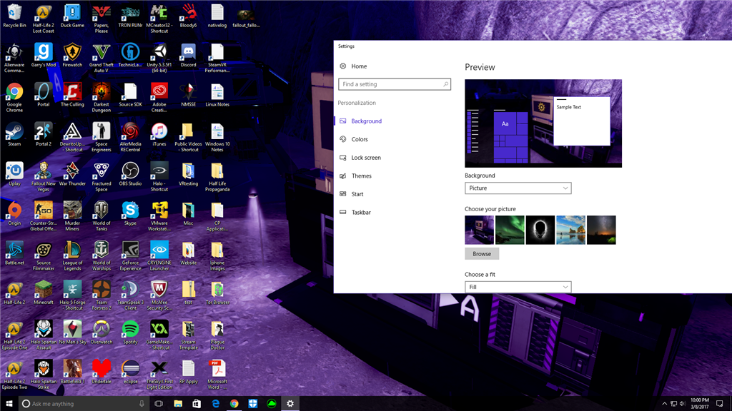The width and height of the screenshot is (732, 411).
Task: Open the Taskbar settings page
Action: [361, 213]
